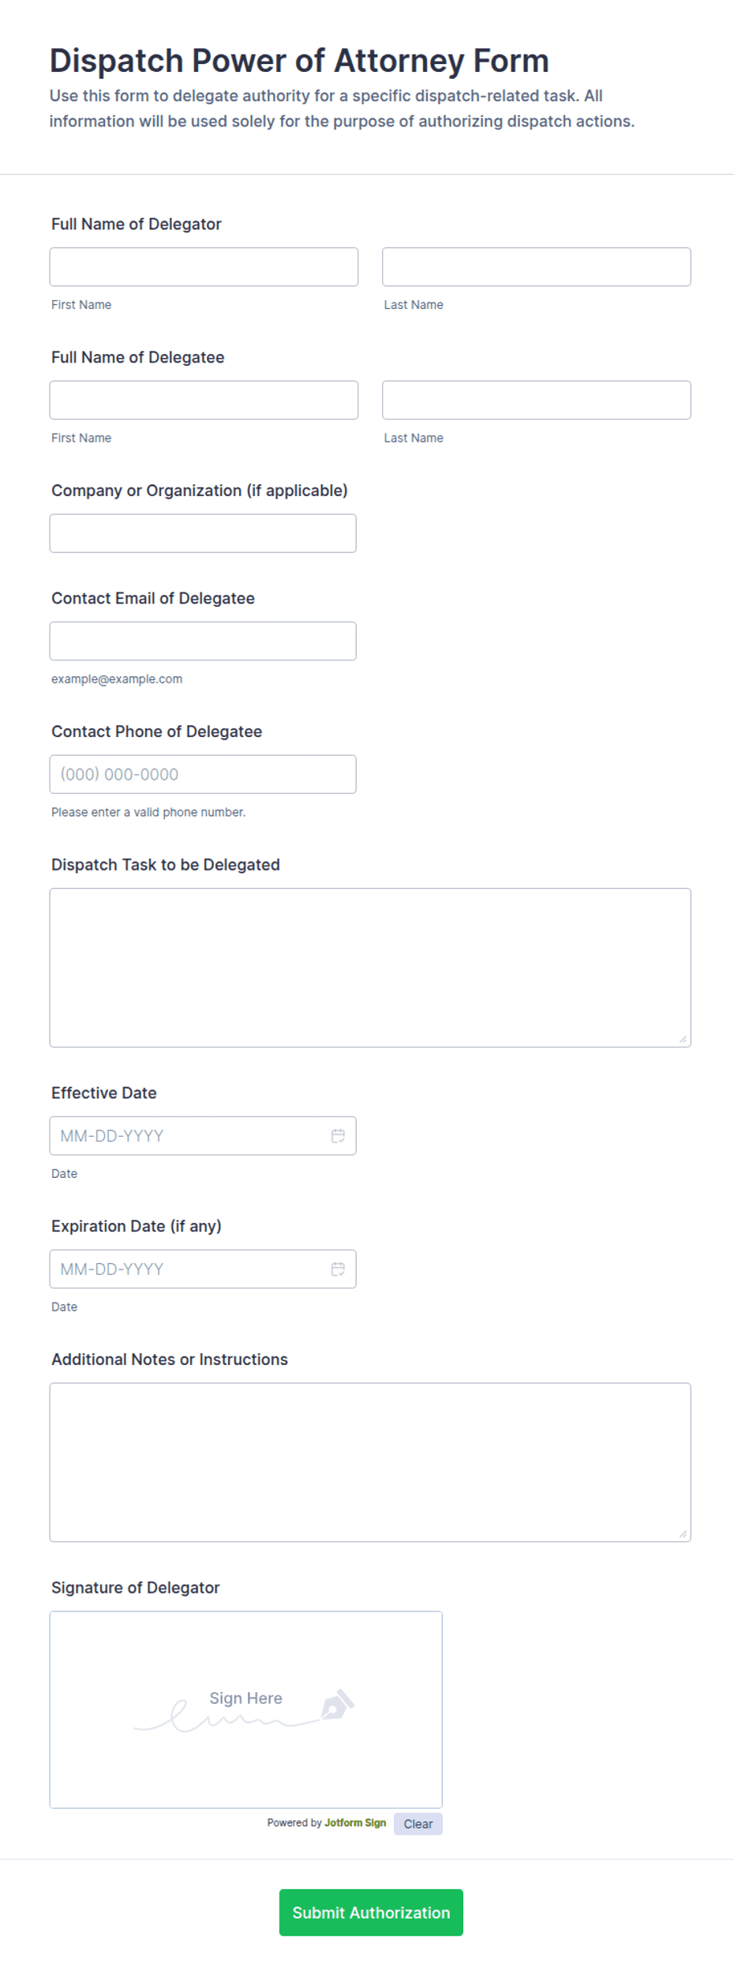Open the Expiration Date calendar picker icon

tap(338, 1269)
